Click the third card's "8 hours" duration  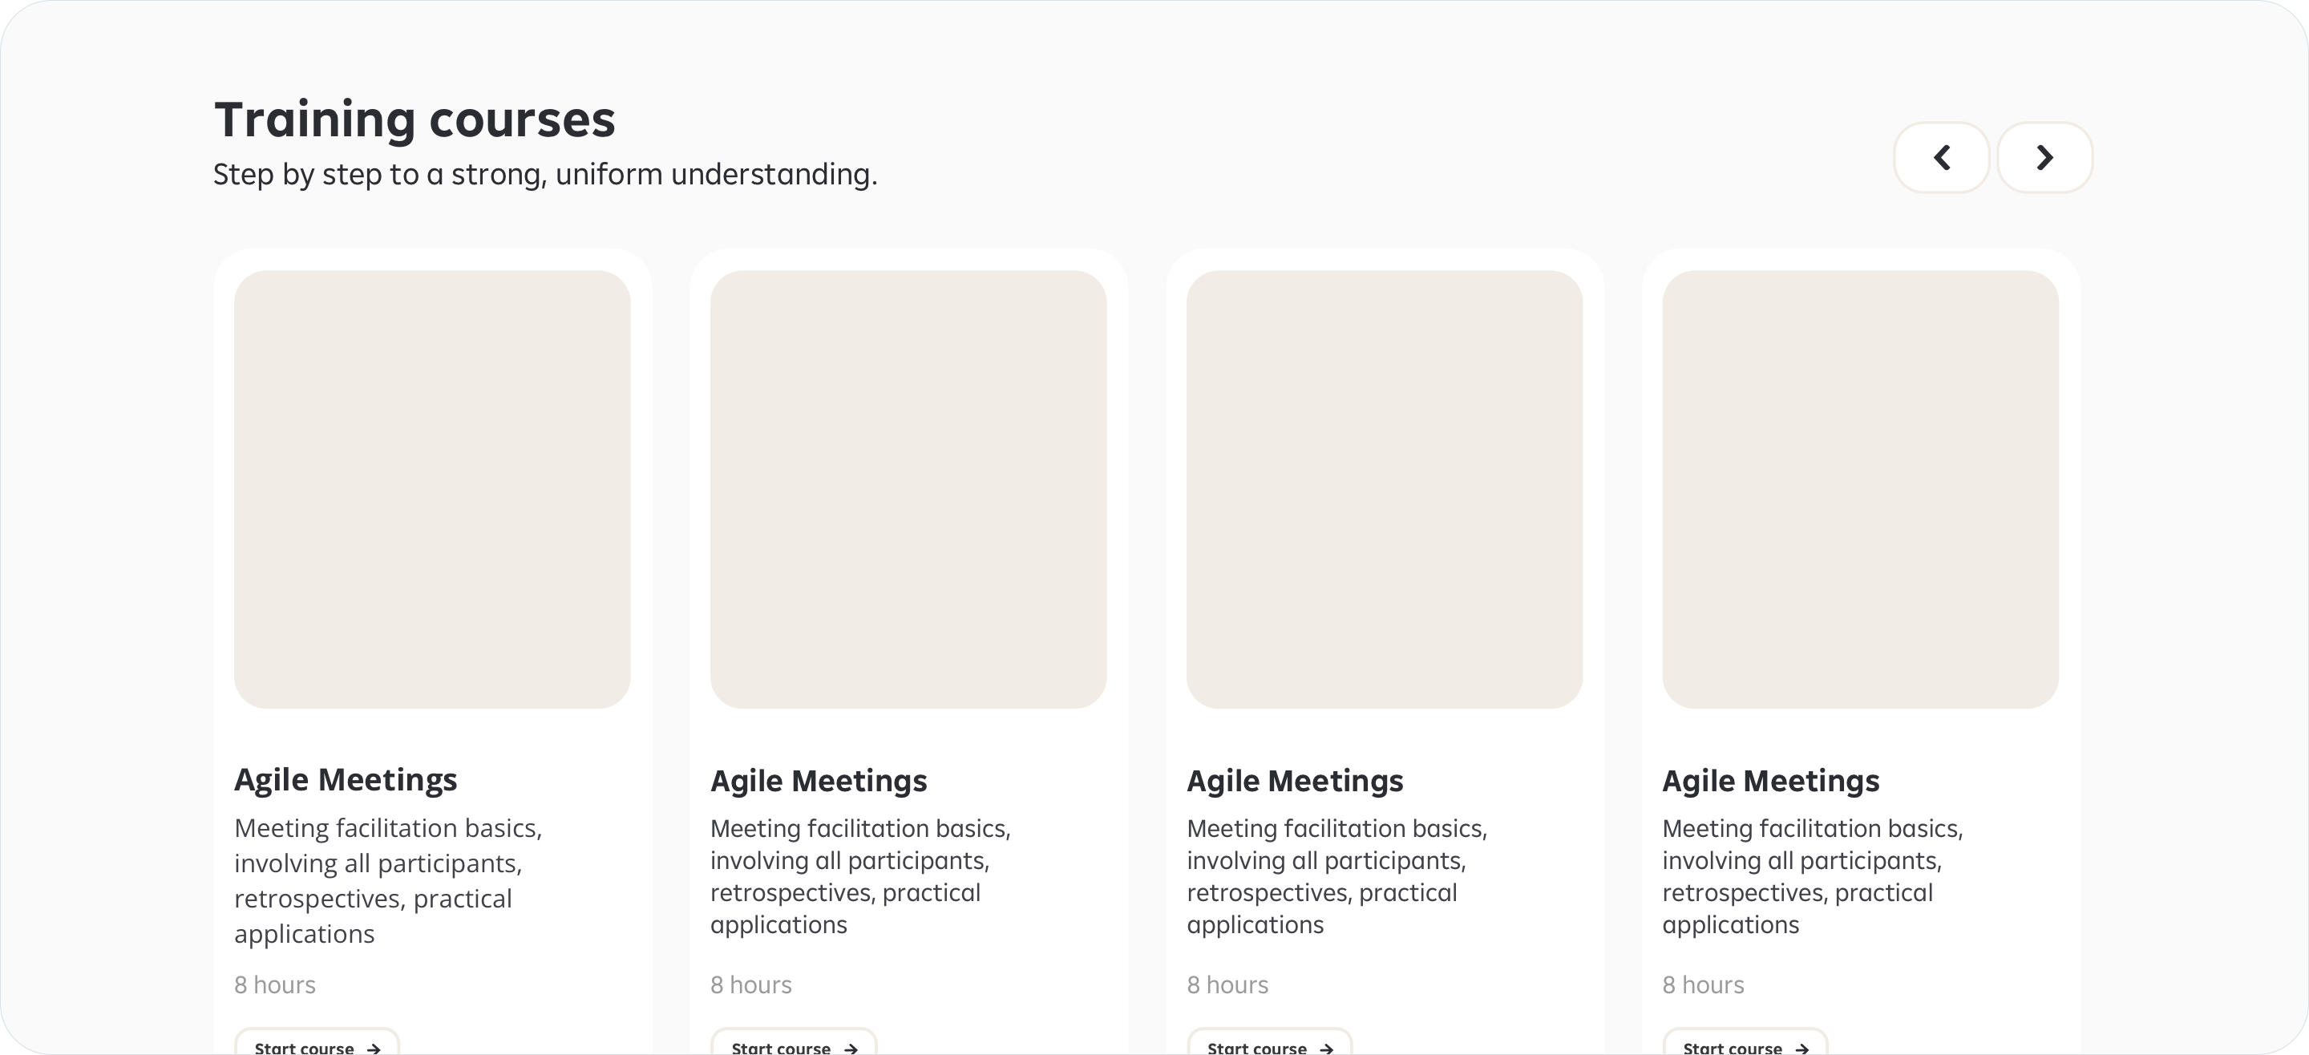[x=1228, y=985]
